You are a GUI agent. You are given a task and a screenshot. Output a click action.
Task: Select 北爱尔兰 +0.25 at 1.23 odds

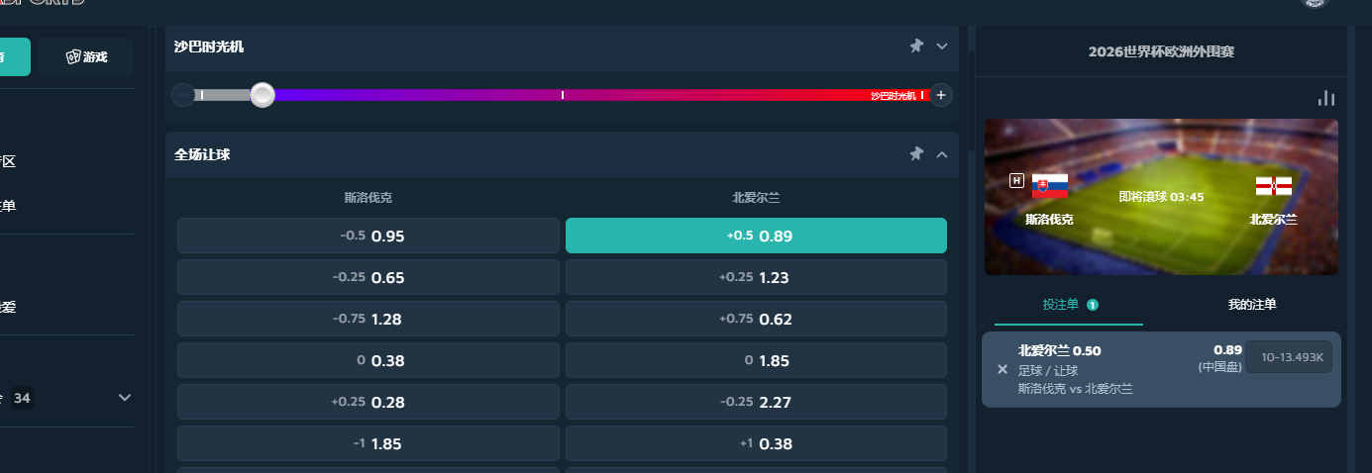tap(756, 278)
